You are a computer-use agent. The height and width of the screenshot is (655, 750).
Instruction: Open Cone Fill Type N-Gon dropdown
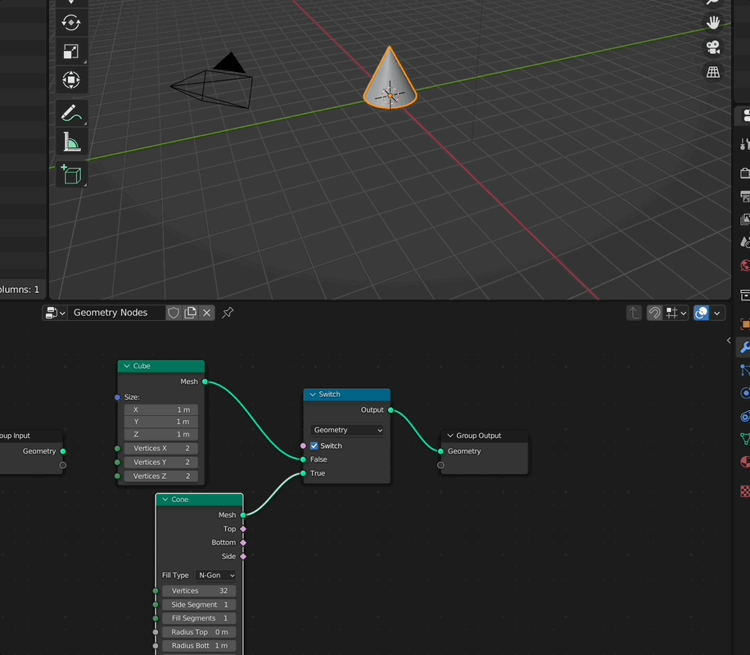[216, 576]
